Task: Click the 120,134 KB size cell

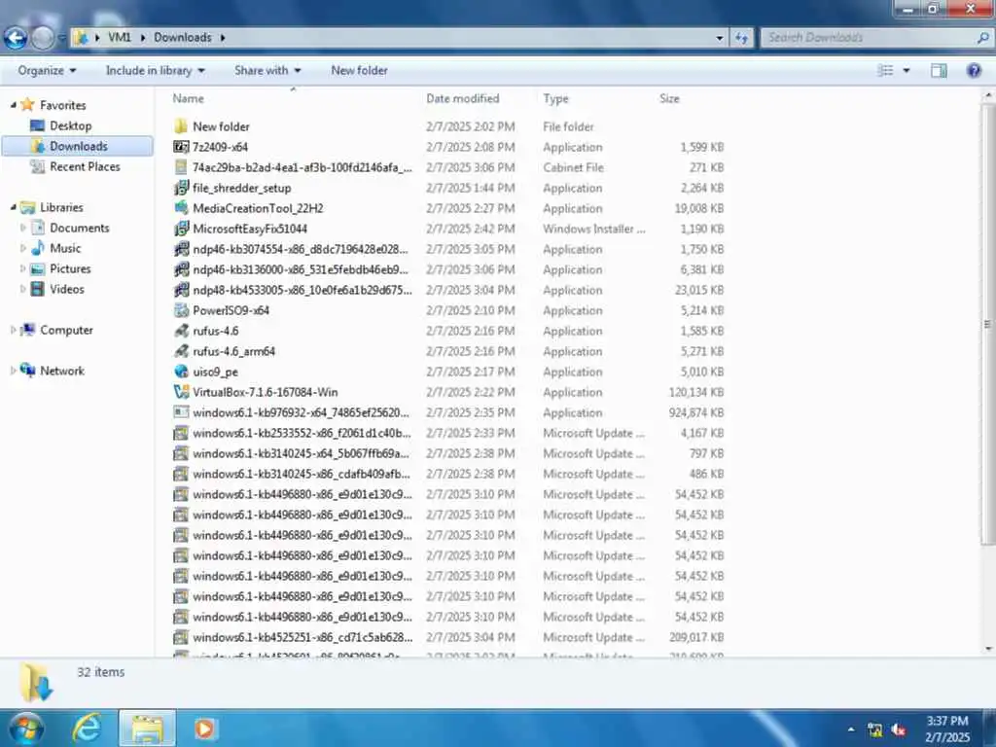Action: tap(696, 392)
